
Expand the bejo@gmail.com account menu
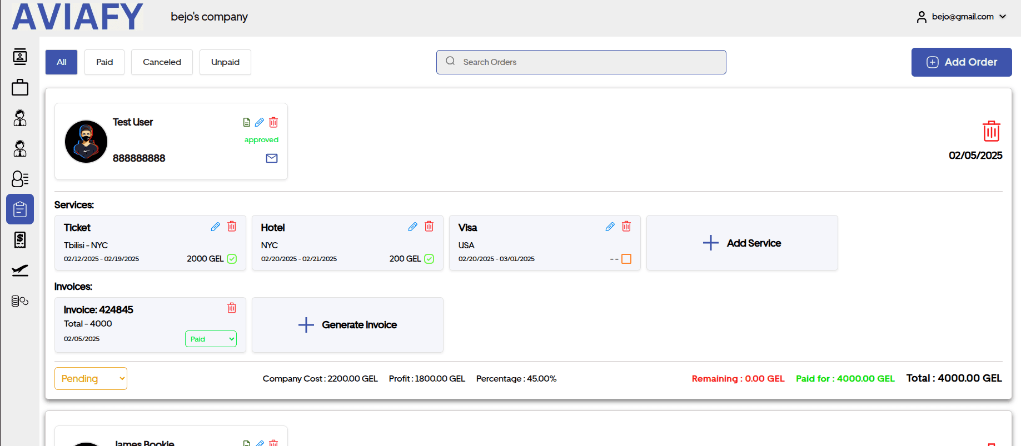pyautogui.click(x=962, y=17)
